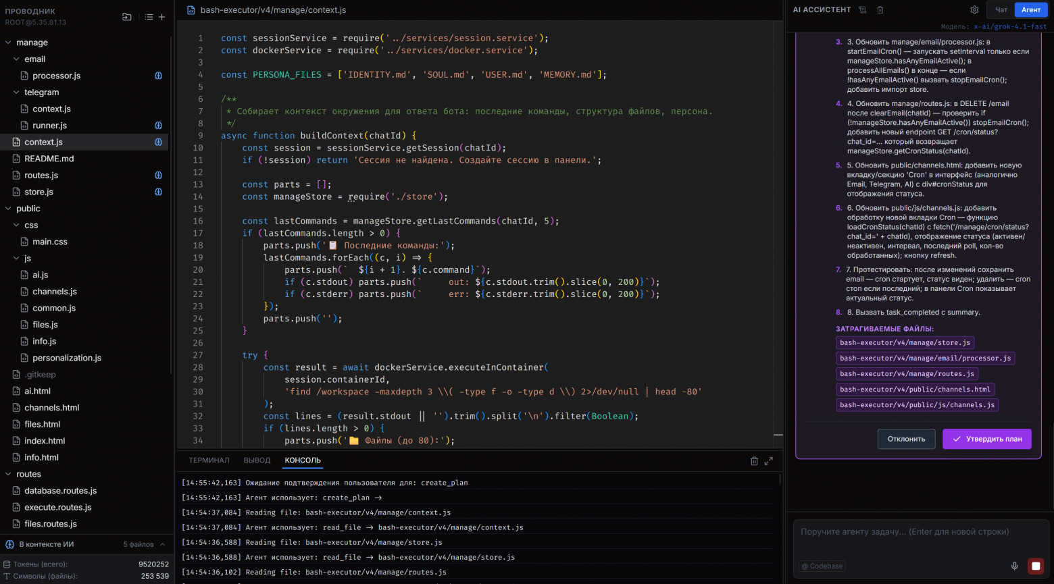Collapse the manage folder
Viewport: 1054px width, 584px height.
coord(8,43)
